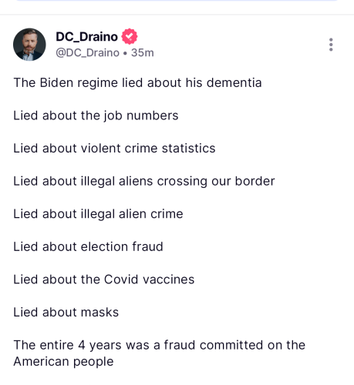Click the "Lied about election fraud" line
Viewport: 354px width, 385px height.
[x=88, y=246]
